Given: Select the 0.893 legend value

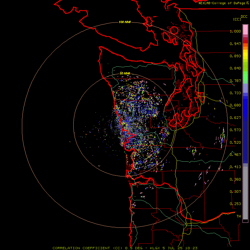Looking at the screenshot, I should (x=235, y=56).
